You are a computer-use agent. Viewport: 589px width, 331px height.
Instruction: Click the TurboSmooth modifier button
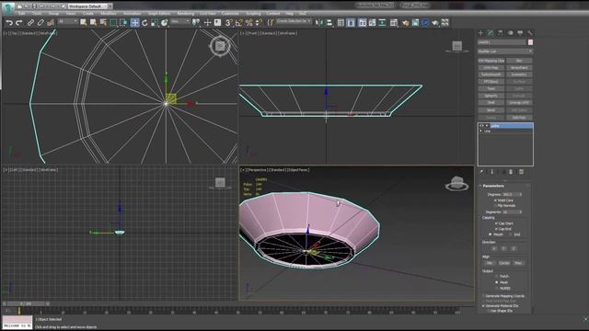[x=491, y=74]
